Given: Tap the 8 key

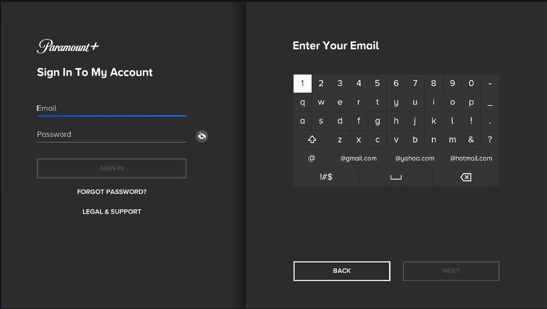Looking at the screenshot, I should pos(434,84).
